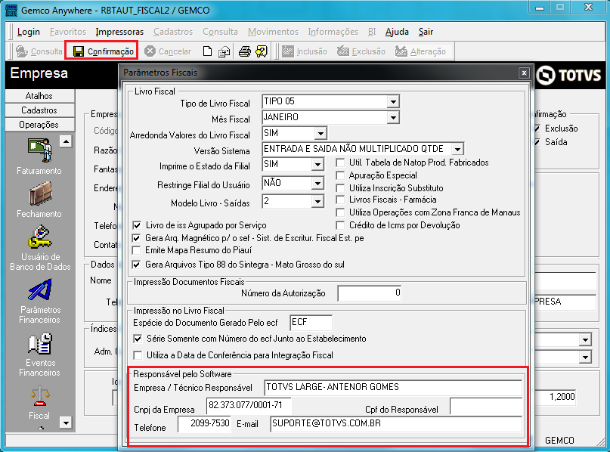Toggle Gera Arquivos Tipo 88 do Sintegra
The width and height of the screenshot is (610, 452).
pyautogui.click(x=137, y=265)
